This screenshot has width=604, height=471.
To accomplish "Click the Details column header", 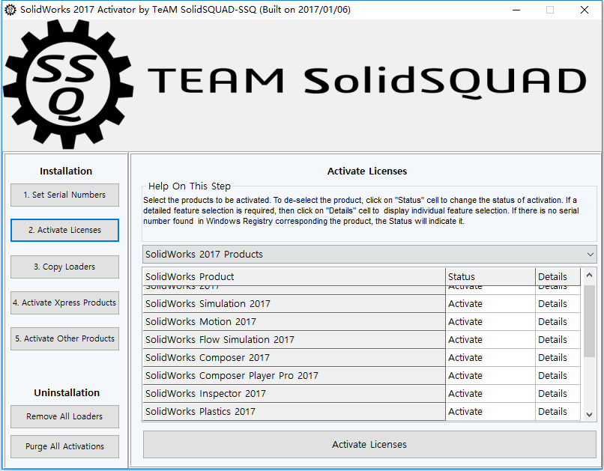I will [558, 276].
